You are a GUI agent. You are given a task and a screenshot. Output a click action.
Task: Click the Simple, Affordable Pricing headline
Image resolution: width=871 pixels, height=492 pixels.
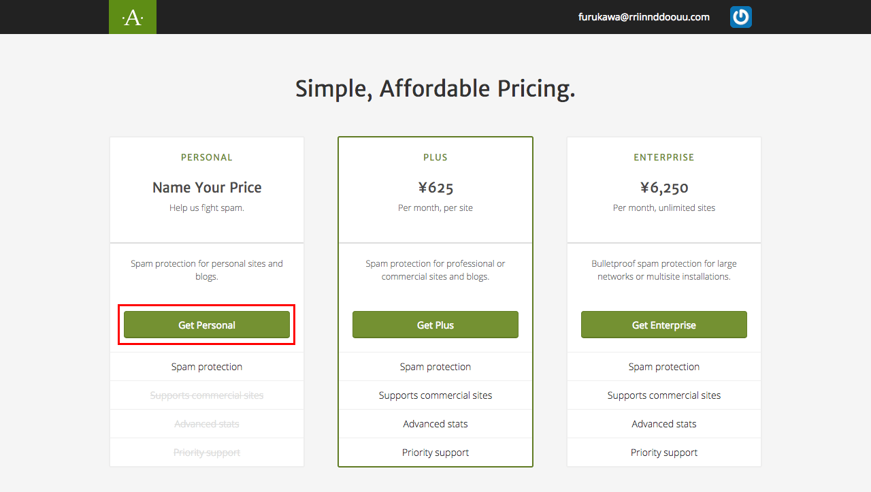click(435, 88)
